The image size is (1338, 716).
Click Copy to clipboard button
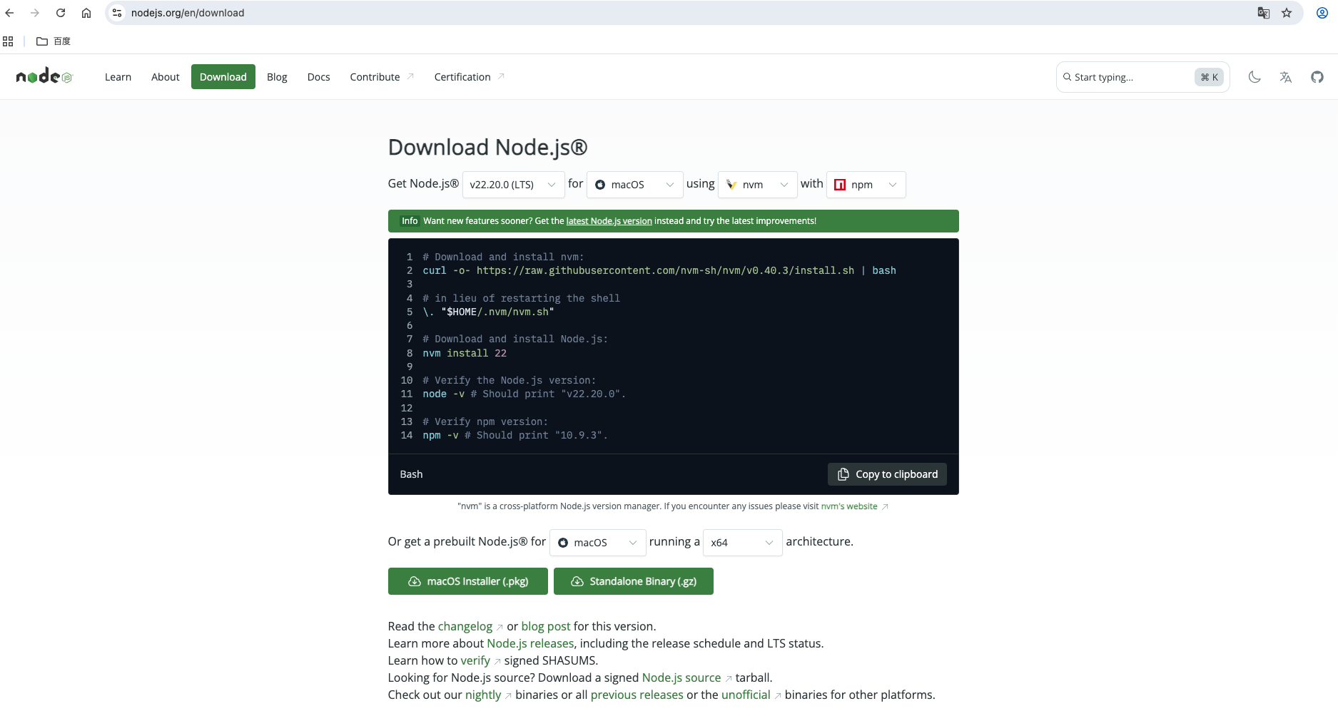887,474
